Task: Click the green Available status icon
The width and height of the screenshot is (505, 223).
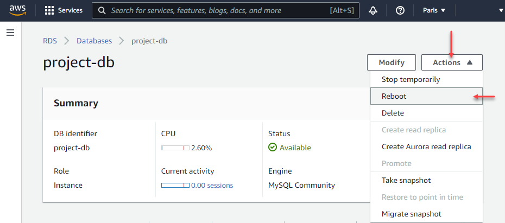Action: point(273,148)
